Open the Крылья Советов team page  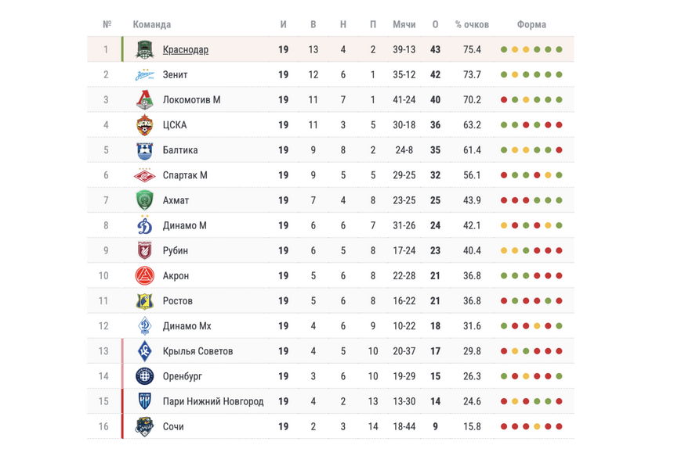click(197, 351)
